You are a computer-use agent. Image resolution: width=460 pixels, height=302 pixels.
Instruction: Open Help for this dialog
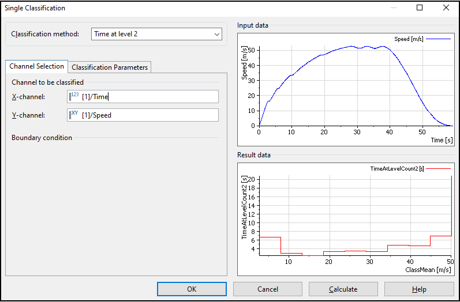coord(419,289)
